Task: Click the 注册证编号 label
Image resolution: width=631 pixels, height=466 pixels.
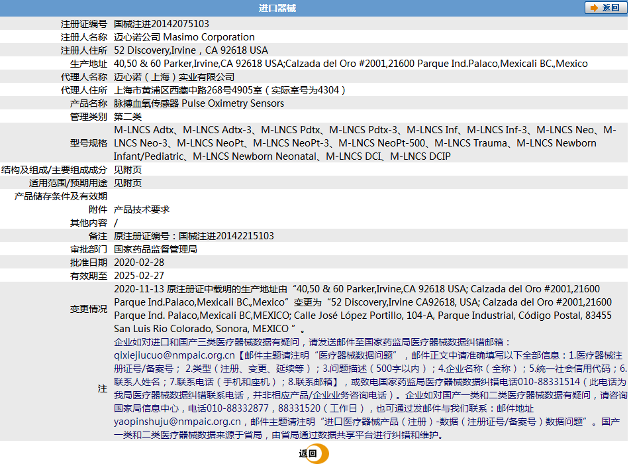Action: pyautogui.click(x=84, y=24)
